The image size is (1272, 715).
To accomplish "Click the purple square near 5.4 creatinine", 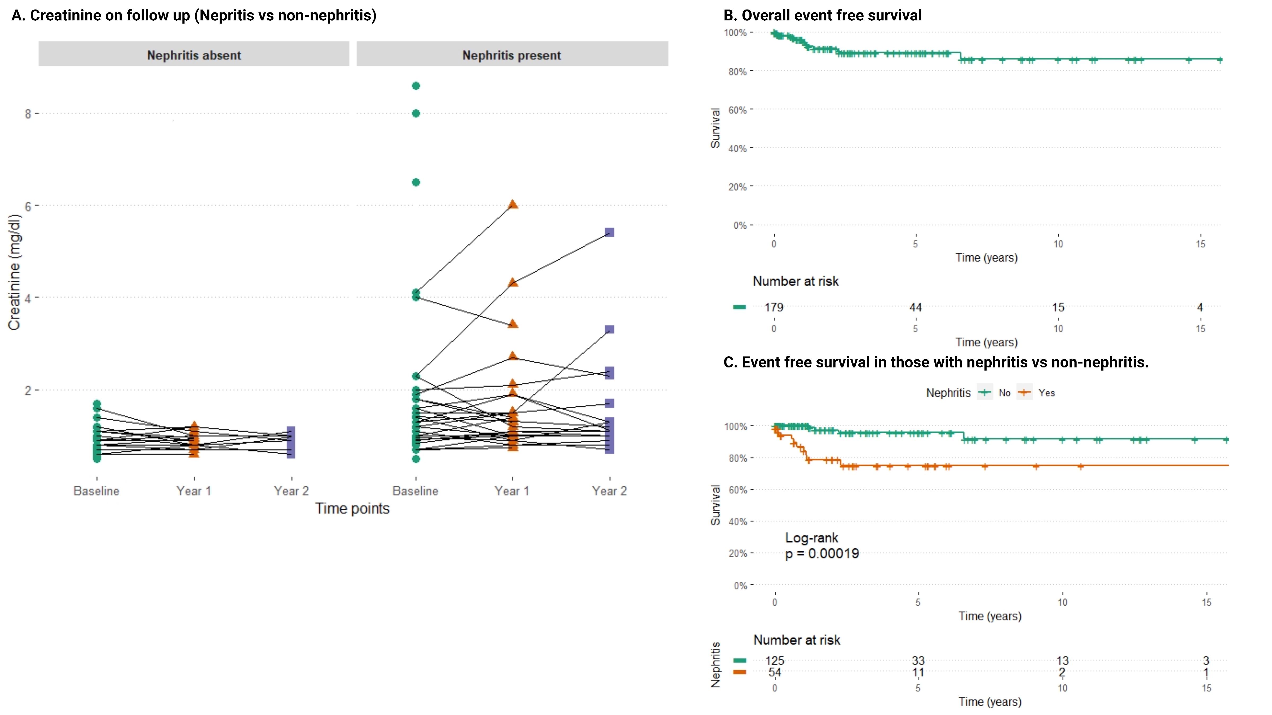I will (x=609, y=232).
